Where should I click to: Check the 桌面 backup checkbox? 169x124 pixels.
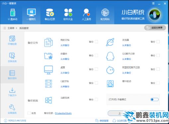pyautogui.click(x=96, y=69)
